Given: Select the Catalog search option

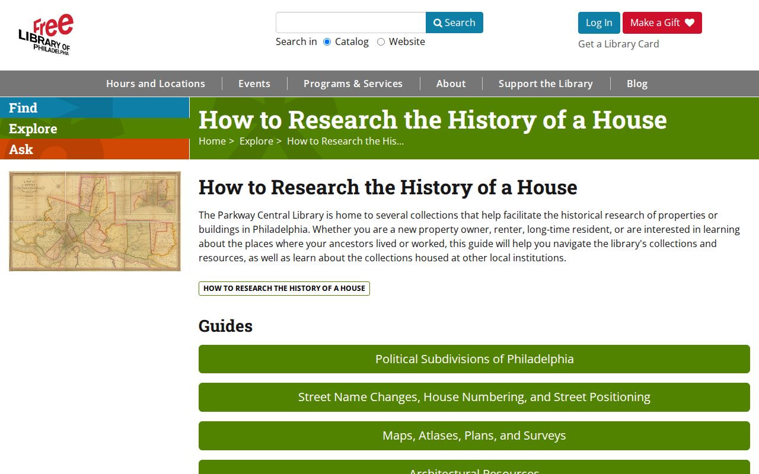Looking at the screenshot, I should [327, 41].
